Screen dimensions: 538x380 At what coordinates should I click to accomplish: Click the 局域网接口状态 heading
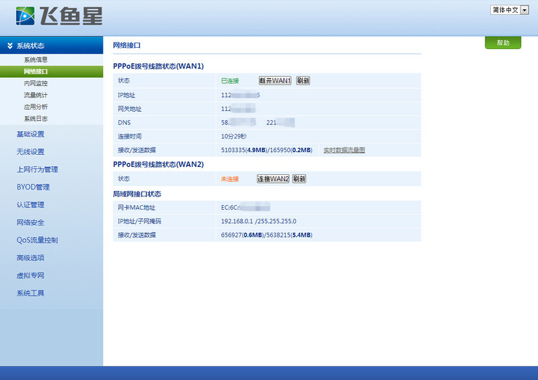tap(137, 194)
